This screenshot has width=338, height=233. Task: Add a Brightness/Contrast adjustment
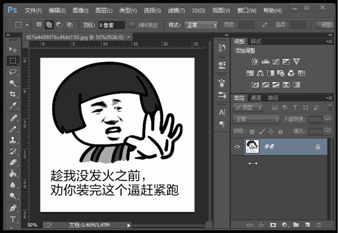[255, 61]
